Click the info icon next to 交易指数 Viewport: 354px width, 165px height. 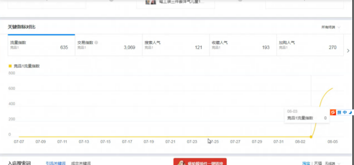(96, 42)
